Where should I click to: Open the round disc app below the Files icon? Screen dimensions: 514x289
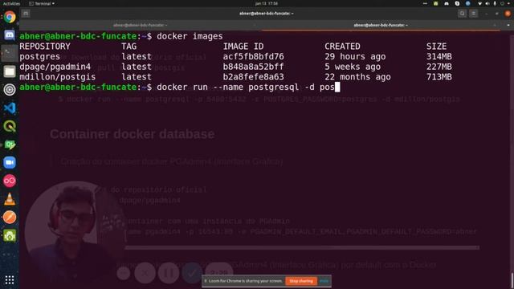click(10, 89)
